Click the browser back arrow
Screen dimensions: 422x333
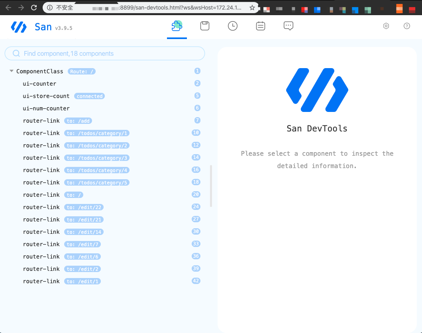pyautogui.click(x=8, y=8)
